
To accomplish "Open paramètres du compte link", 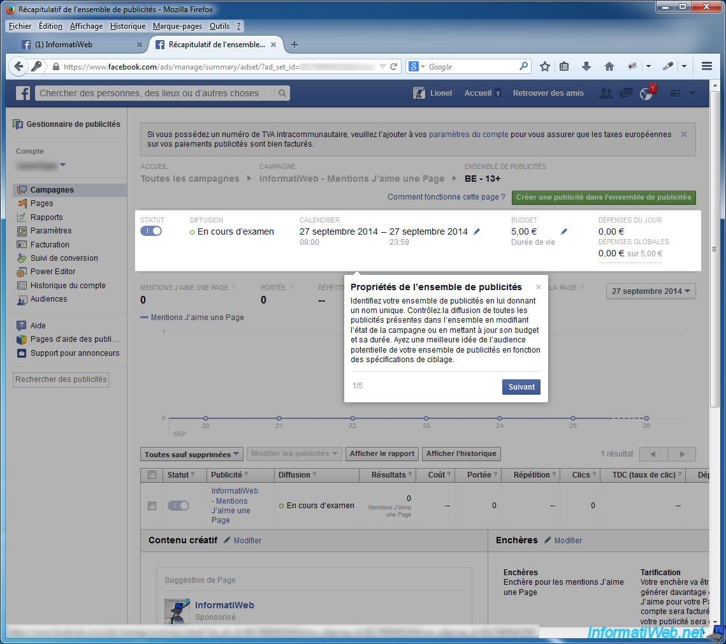I will [x=468, y=134].
